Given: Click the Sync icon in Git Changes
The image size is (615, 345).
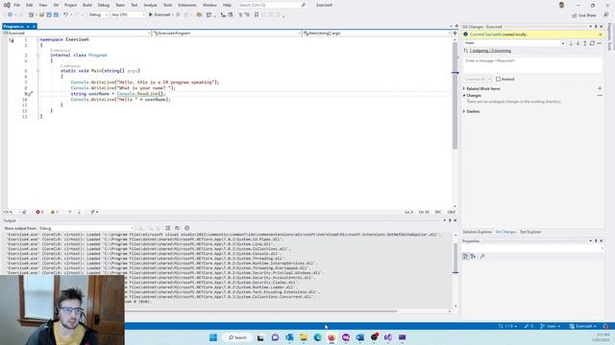Looking at the screenshot, I should tap(592, 43).
